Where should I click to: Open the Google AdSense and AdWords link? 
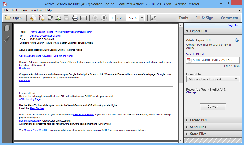pos(46,56)
